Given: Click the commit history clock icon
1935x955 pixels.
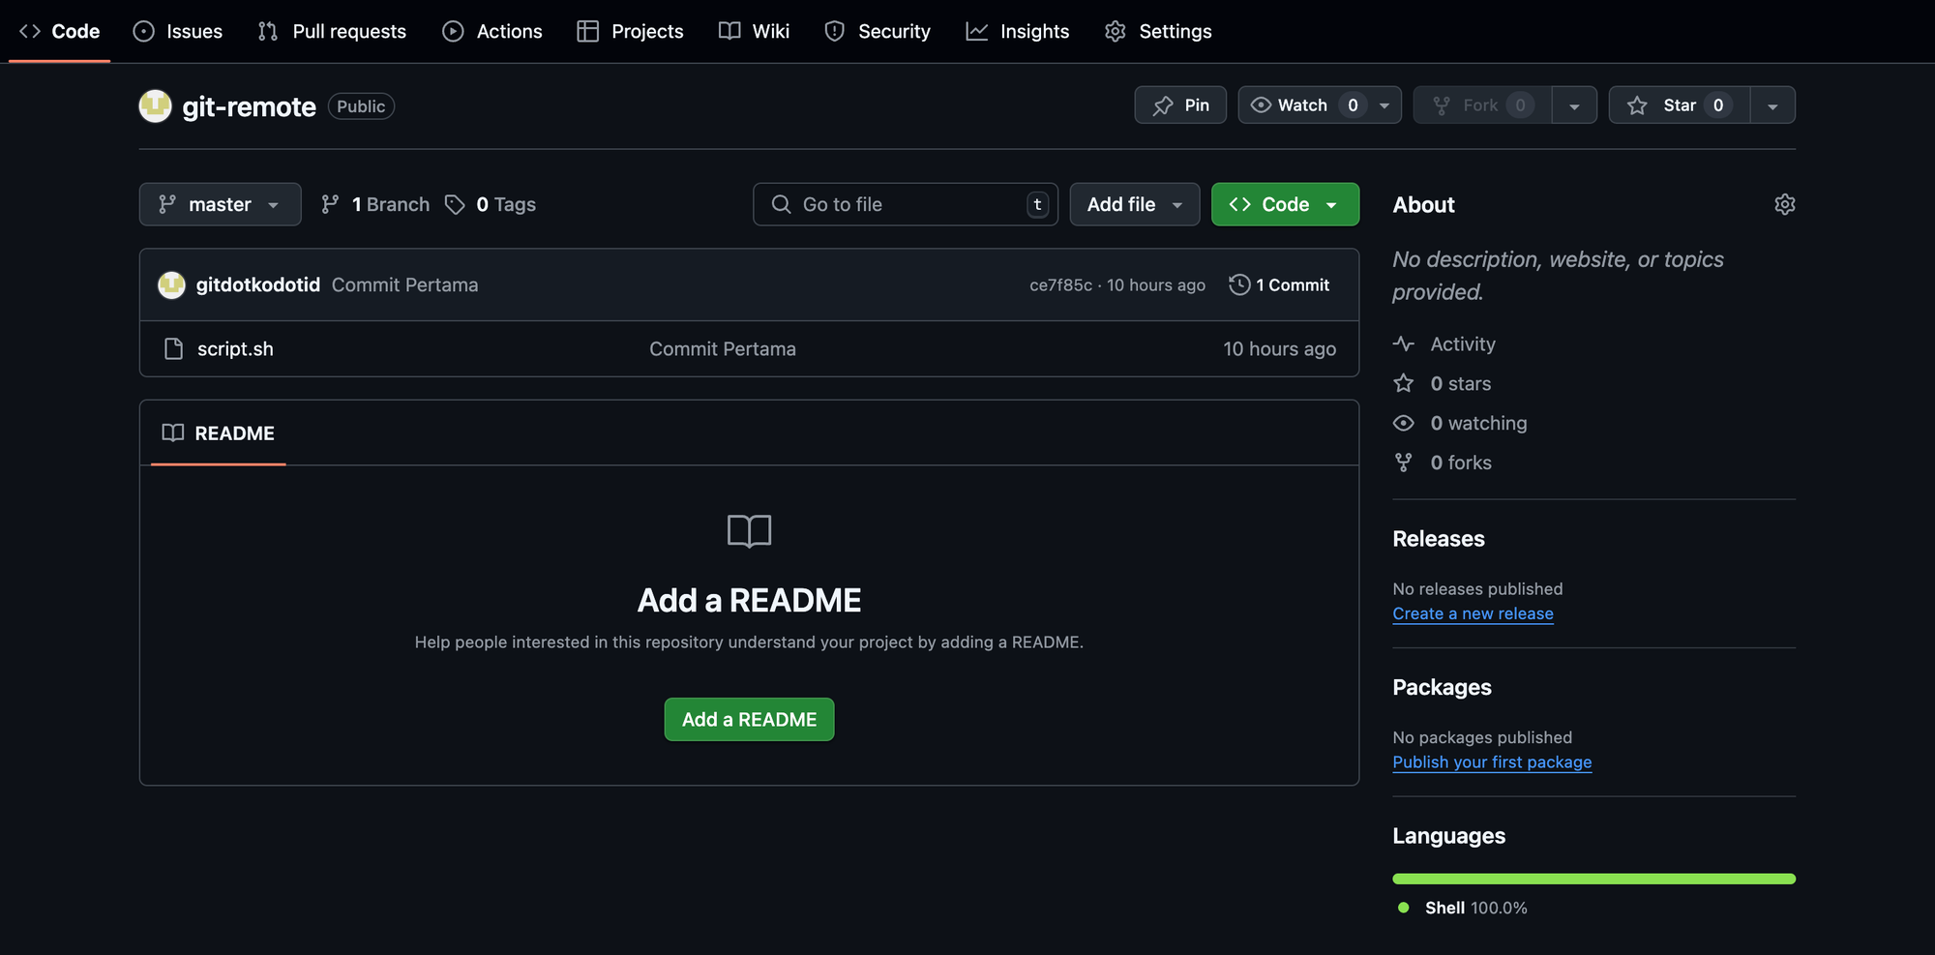Looking at the screenshot, I should pyautogui.click(x=1238, y=284).
